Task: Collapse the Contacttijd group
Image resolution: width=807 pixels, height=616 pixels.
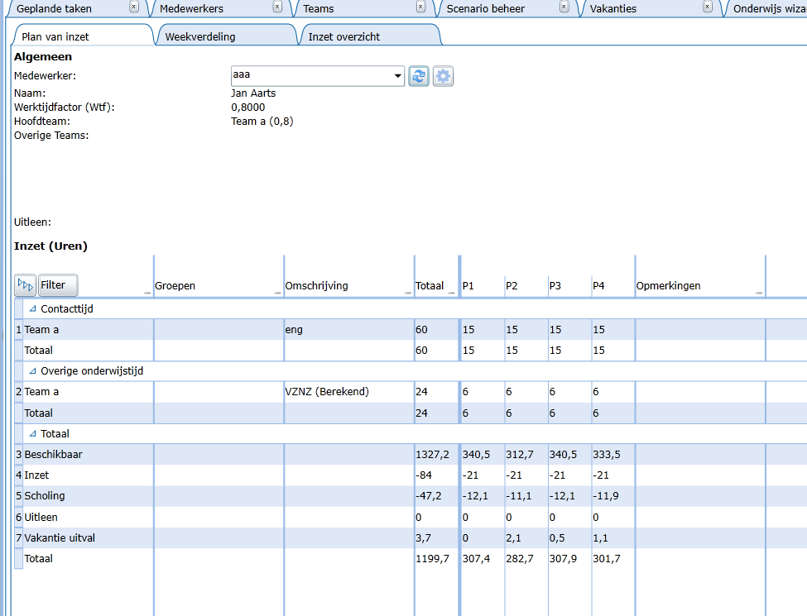Action: (x=32, y=308)
